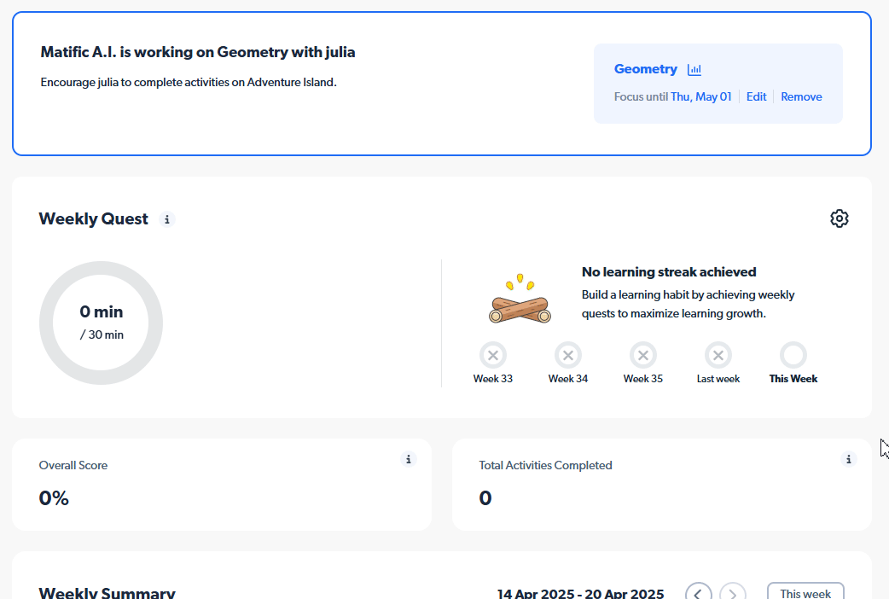Screen dimensions: 889x599
Task: Select the This Week streak circle
Action: [x=793, y=356]
